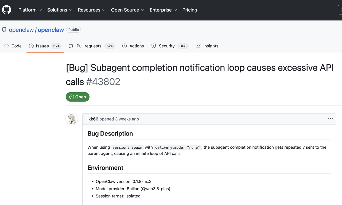
Task: Click the issue title text
Action: coord(200,75)
